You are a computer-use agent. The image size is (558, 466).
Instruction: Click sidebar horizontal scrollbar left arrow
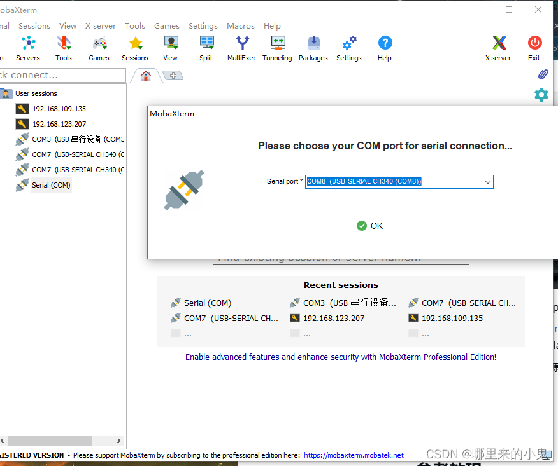2,441
